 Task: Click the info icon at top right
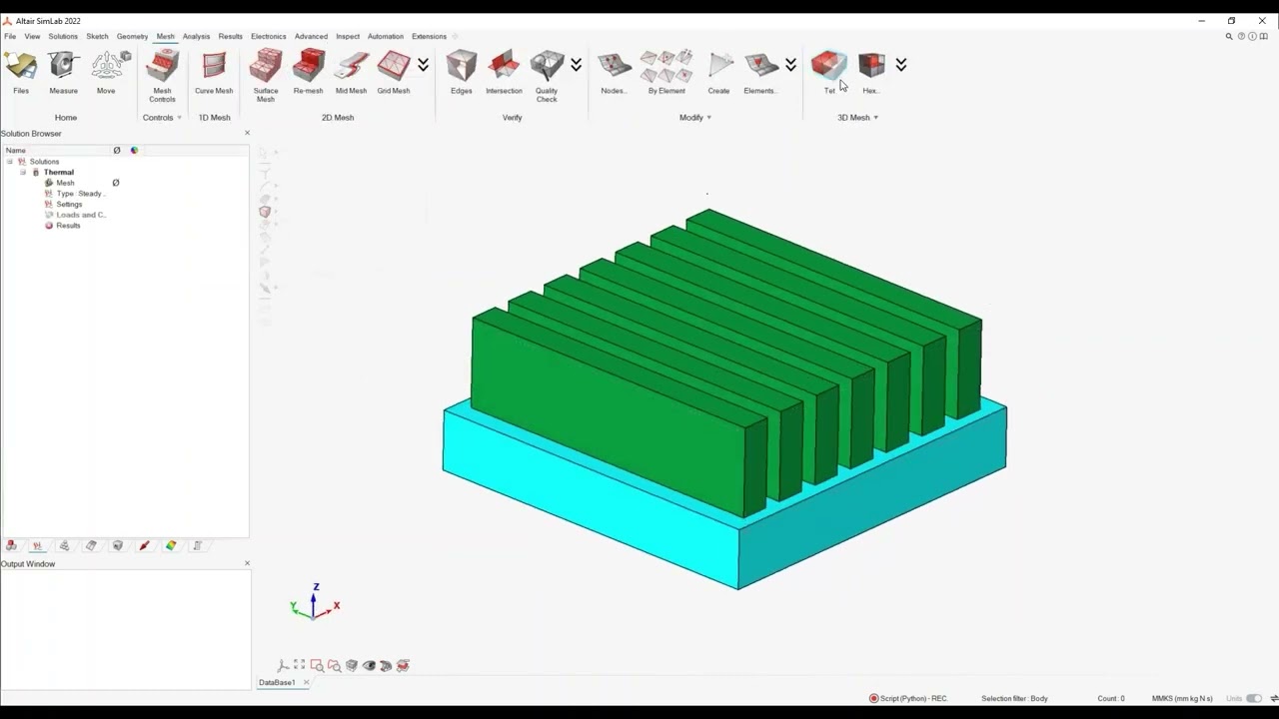coord(1252,37)
